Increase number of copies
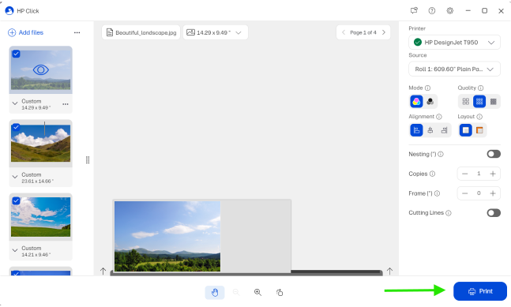Viewport: 511px width, 307px height. pyautogui.click(x=493, y=174)
